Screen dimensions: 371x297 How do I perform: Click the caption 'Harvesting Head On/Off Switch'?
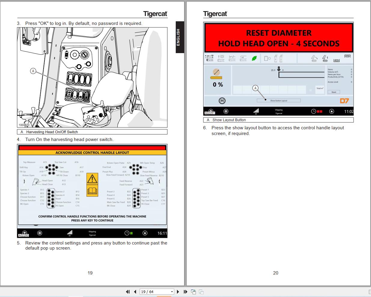coord(52,132)
